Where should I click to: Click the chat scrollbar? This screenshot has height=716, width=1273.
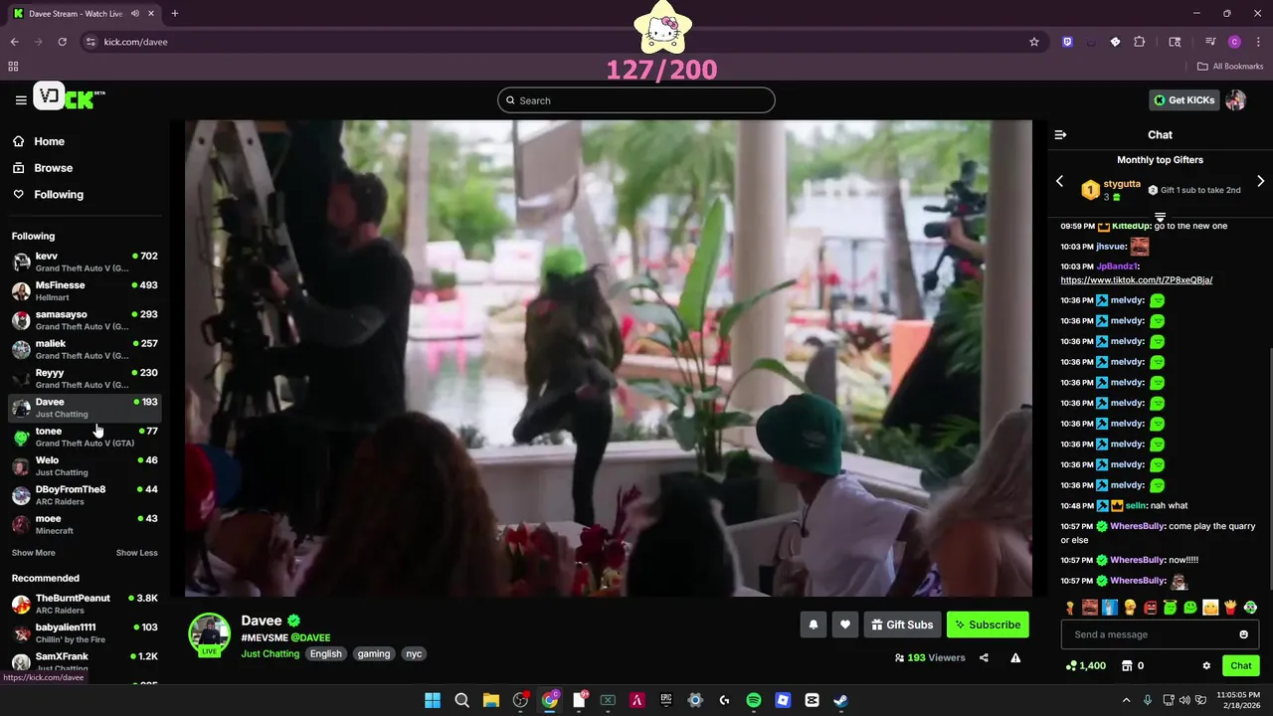pos(1270,467)
